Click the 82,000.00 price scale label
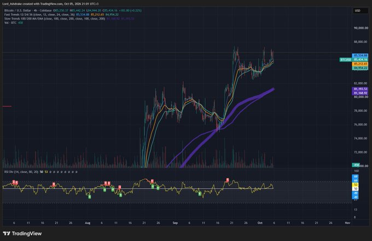This screenshot has width=372, height=241. pos(361,84)
